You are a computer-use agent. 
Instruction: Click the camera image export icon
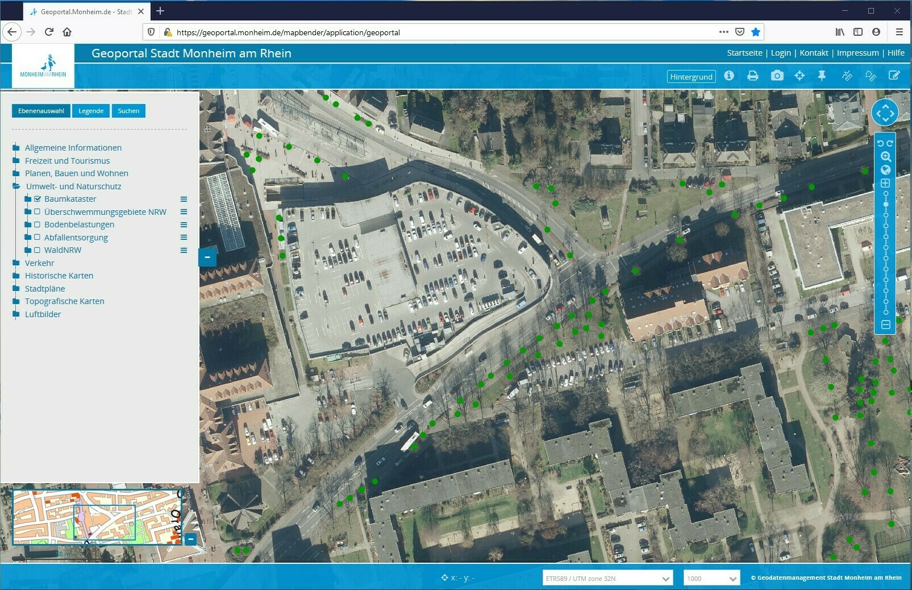click(777, 76)
